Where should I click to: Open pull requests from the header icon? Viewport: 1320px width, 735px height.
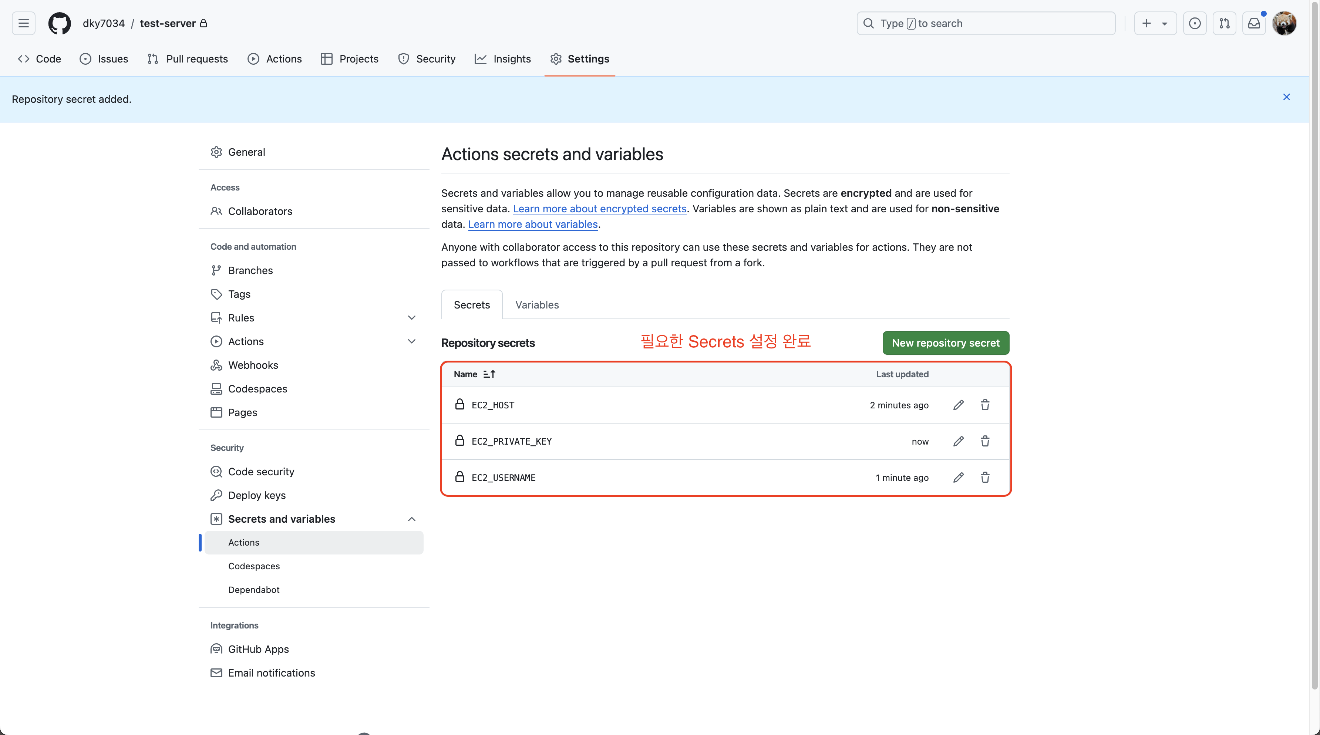pos(1225,23)
